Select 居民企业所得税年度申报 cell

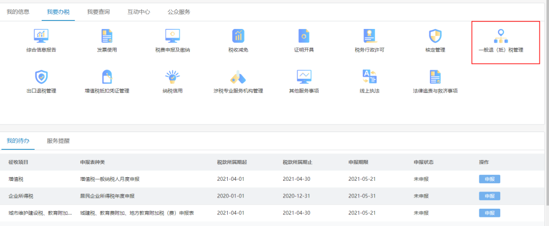tap(107, 196)
